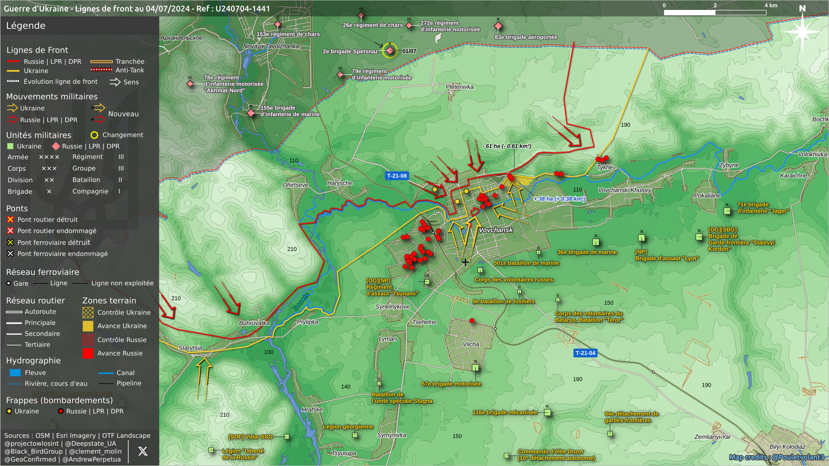Image resolution: width=829 pixels, height=466 pixels.
Task: Click the 71e brigade Jager unit marker
Action: point(727,211)
